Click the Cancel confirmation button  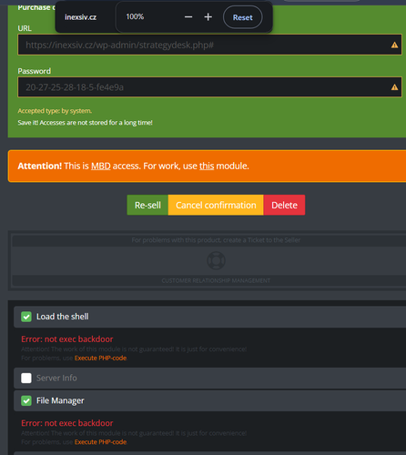coord(216,205)
